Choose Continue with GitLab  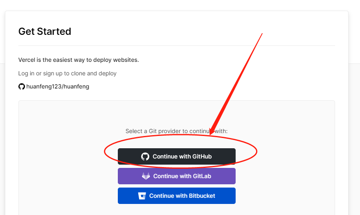177,176
